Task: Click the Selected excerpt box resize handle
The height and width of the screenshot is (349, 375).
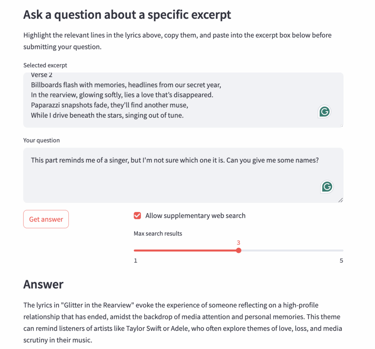Action: pyautogui.click(x=341, y=126)
